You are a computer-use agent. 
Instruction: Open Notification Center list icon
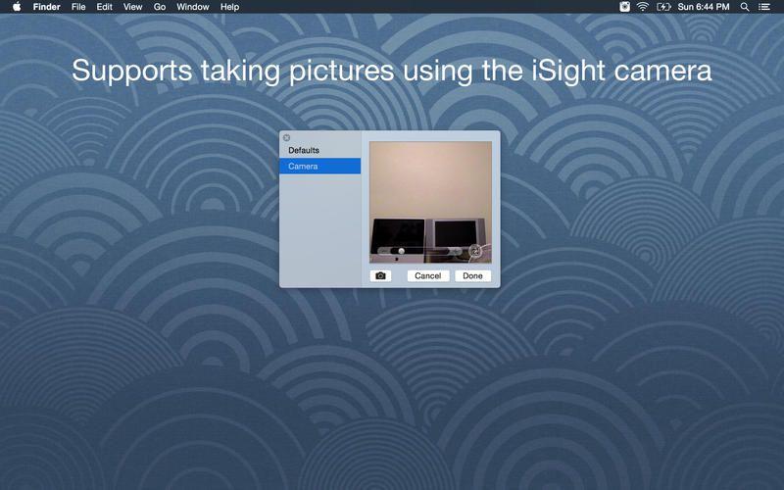click(764, 7)
